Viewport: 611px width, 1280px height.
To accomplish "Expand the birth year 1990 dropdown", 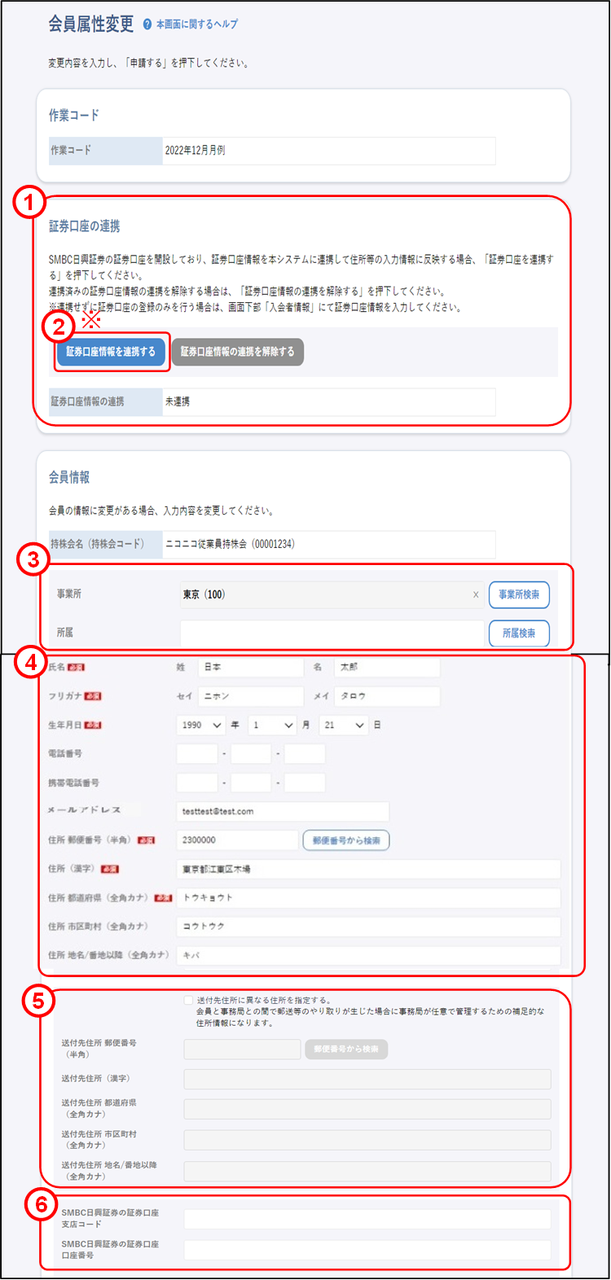I will click(201, 725).
